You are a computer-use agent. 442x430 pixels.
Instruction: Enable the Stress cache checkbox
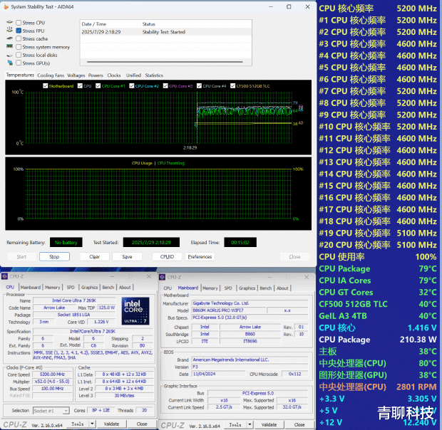(x=19, y=38)
